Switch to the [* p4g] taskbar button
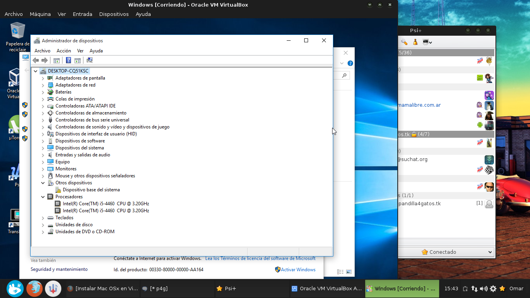530x298 pixels. click(177, 288)
